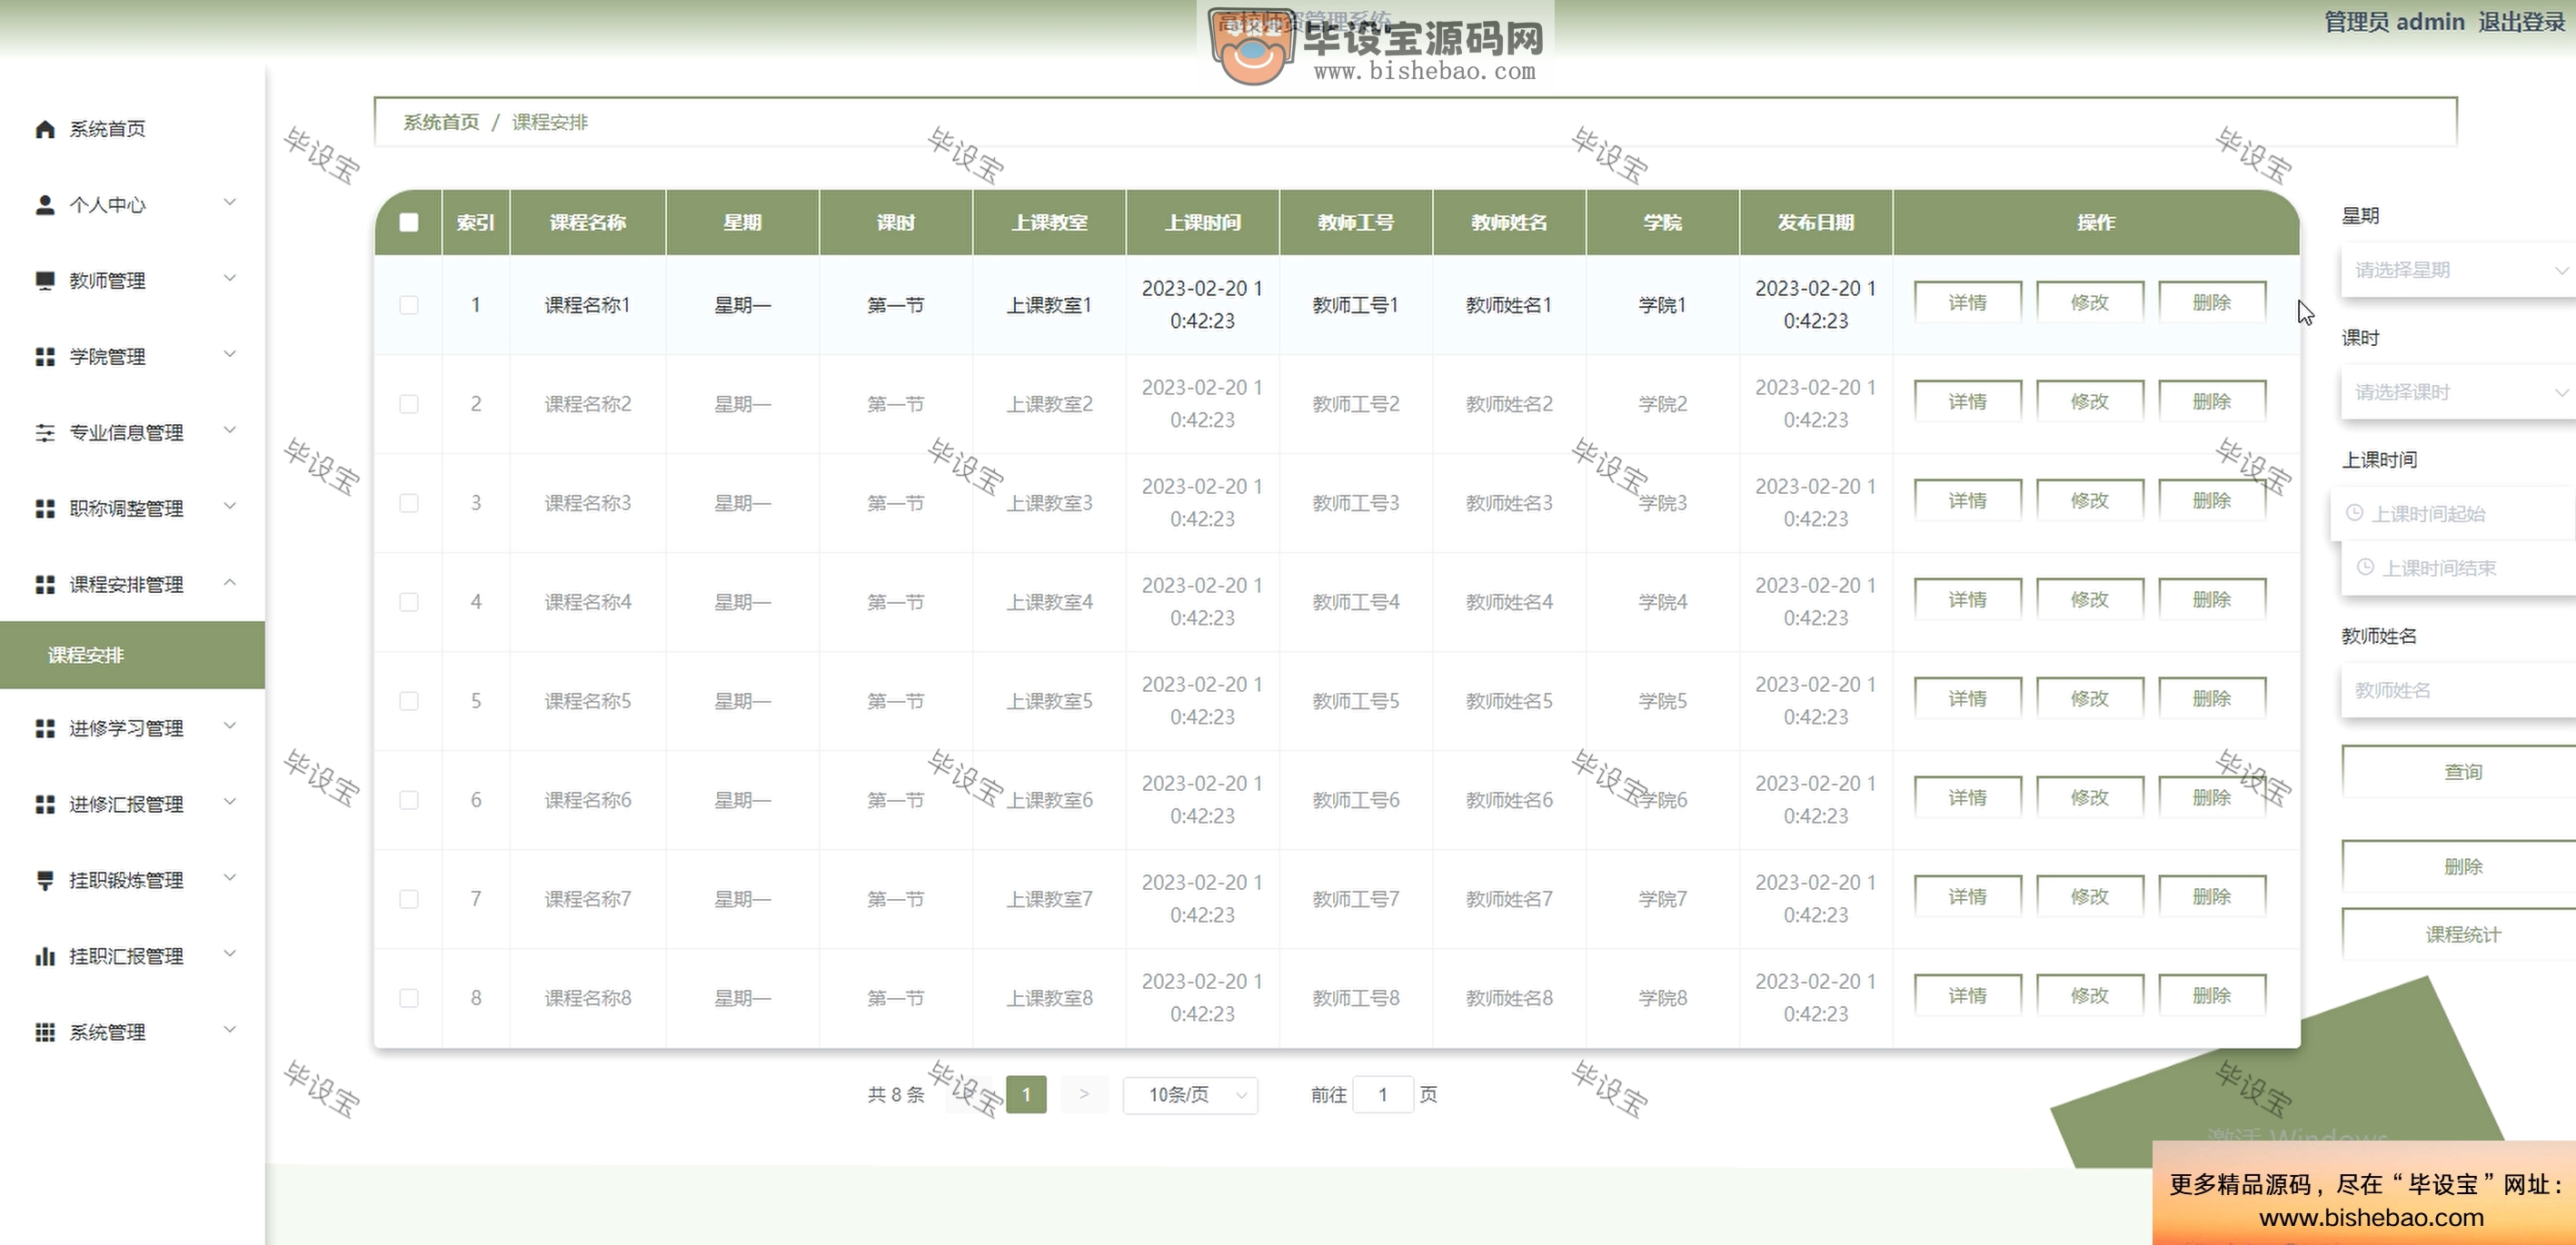Click the trophy icon beside 挂职锻炼管理
Screen dimensions: 2576x1245
tap(44, 880)
